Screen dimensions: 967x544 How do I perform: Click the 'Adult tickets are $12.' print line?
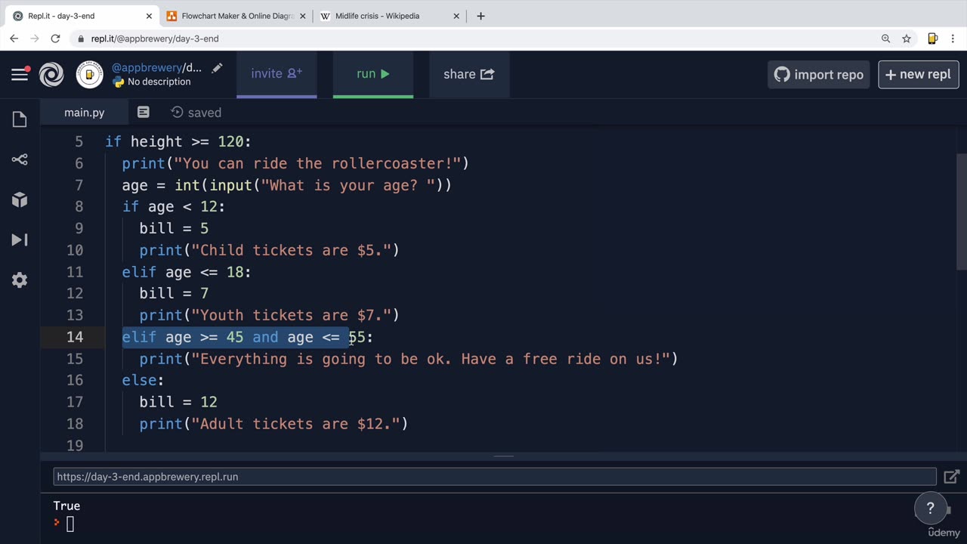tap(273, 424)
